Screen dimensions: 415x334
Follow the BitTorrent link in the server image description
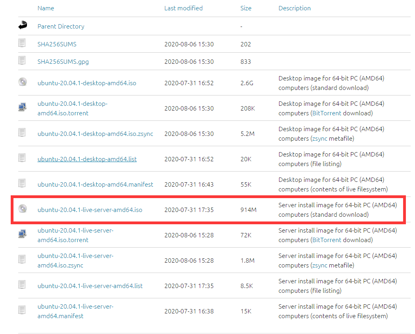(x=327, y=240)
